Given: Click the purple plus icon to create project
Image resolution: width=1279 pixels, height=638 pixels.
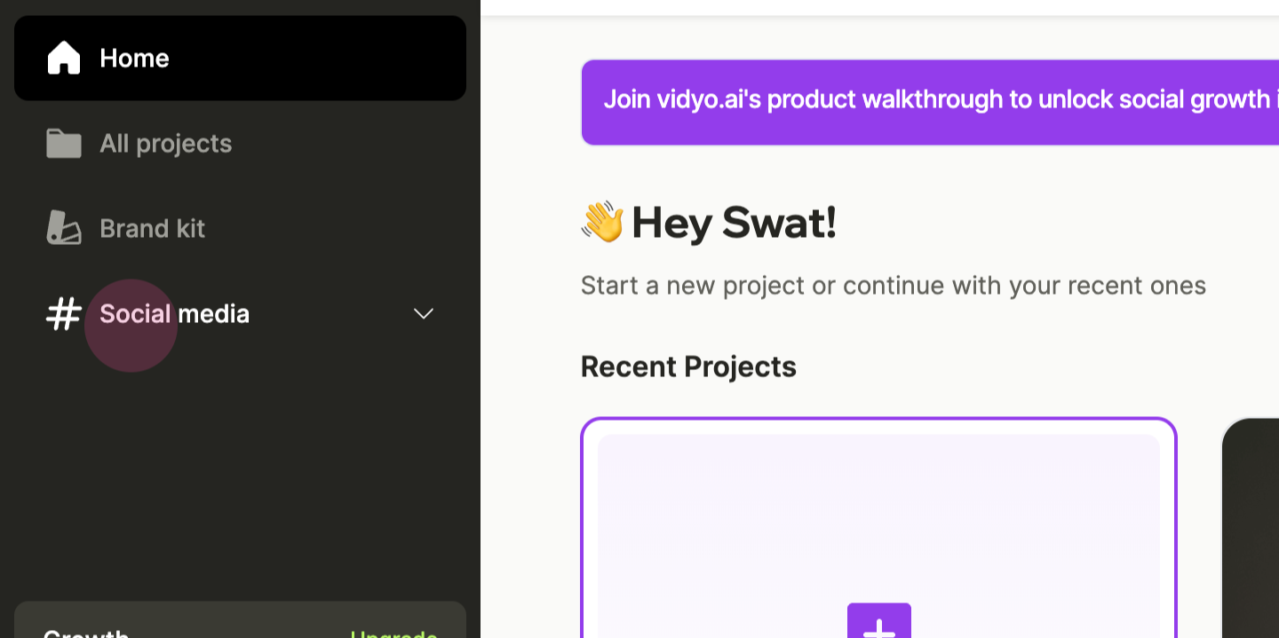Looking at the screenshot, I should 878,621.
